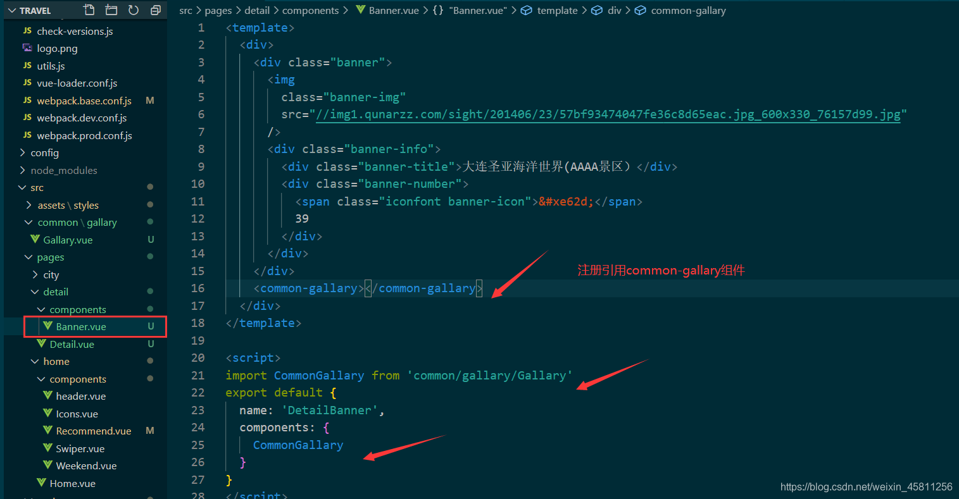959x499 pixels.
Task: Click the Vue icon beside Gallary.vue
Action: tap(35, 240)
